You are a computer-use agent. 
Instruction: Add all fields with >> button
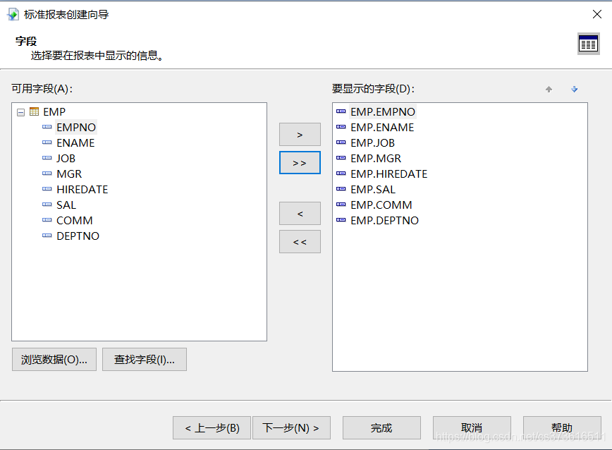pyautogui.click(x=300, y=163)
